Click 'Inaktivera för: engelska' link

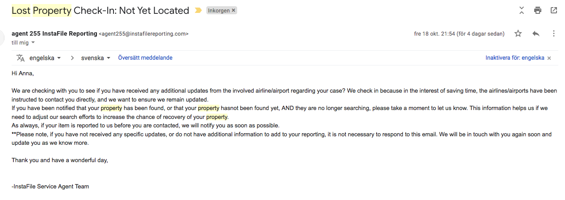[515, 58]
